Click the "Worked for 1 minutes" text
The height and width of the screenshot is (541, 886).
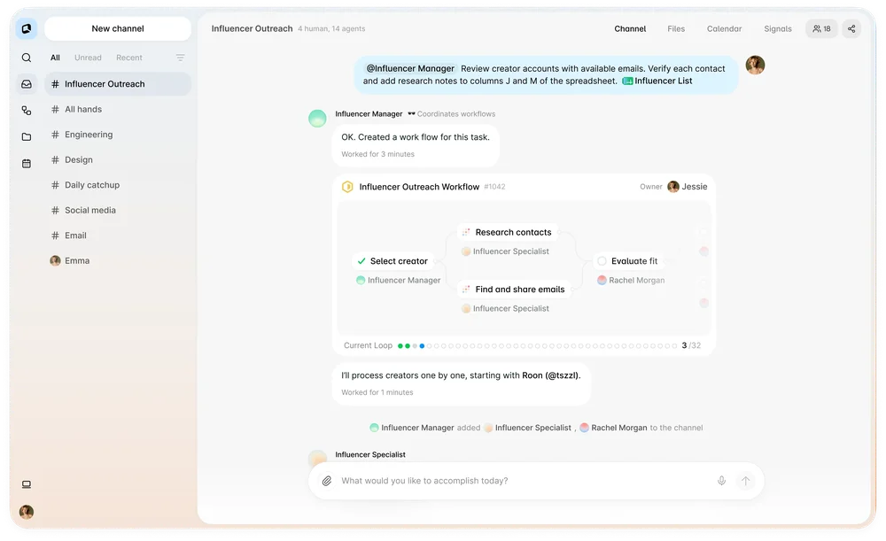pyautogui.click(x=377, y=392)
